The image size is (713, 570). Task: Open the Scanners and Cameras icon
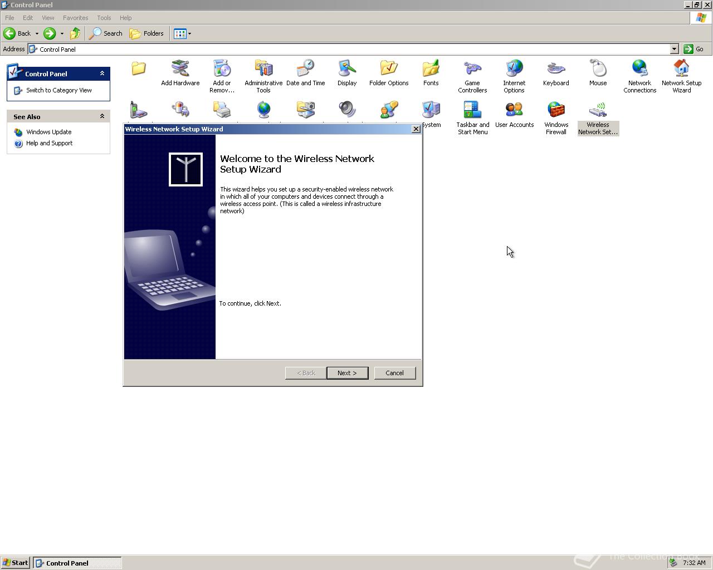click(305, 110)
